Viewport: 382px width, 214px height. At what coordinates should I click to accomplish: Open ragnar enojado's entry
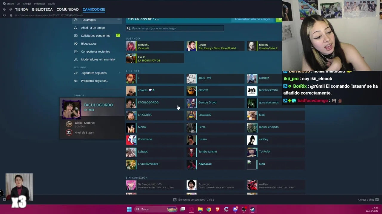(x=276, y=128)
